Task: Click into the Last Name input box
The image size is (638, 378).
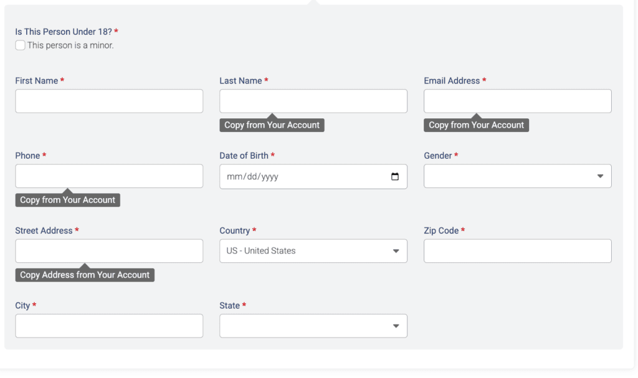Action: pyautogui.click(x=313, y=101)
